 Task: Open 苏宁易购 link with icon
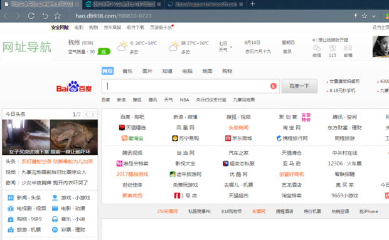(x=185, y=138)
